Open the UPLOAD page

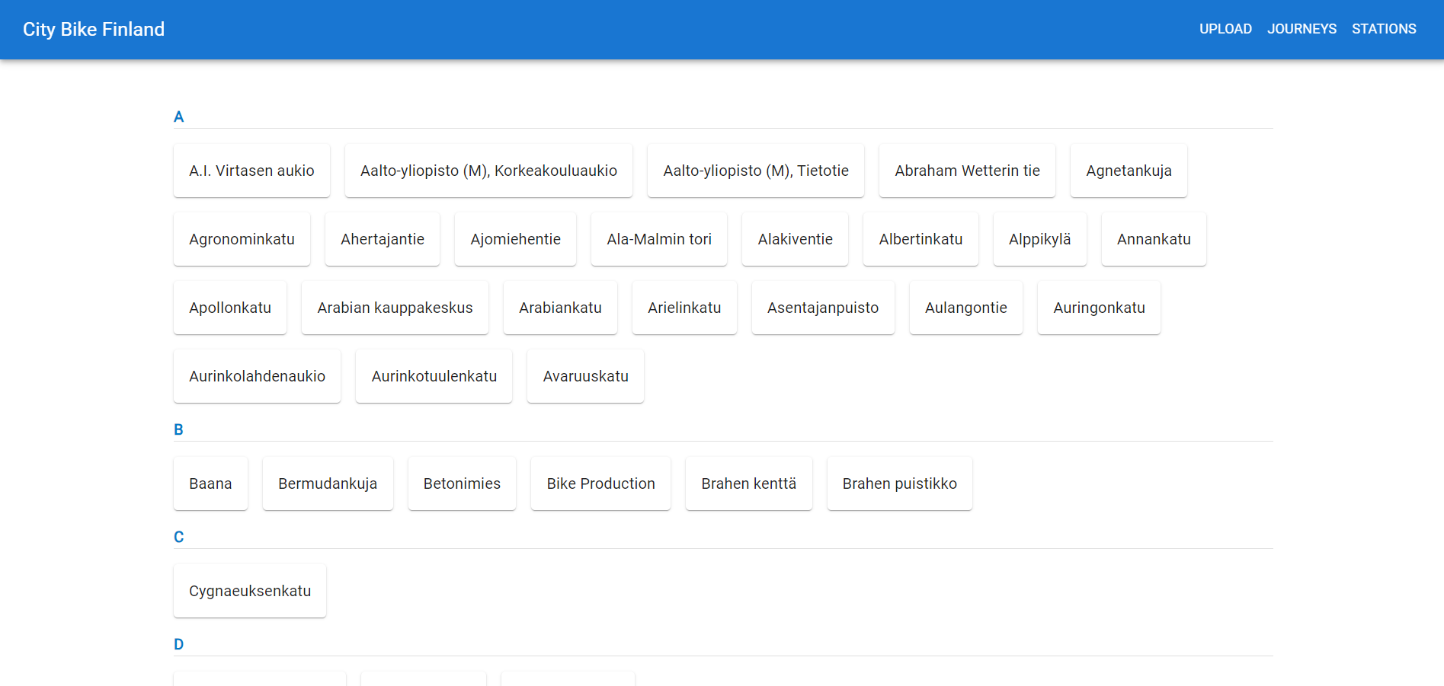click(1225, 29)
